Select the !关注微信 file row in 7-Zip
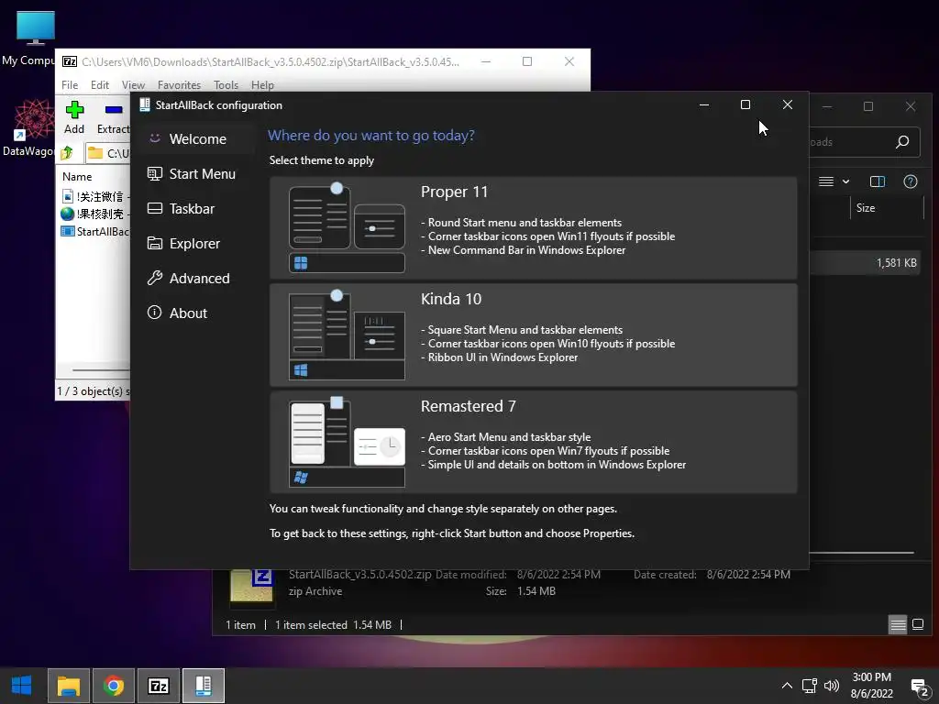This screenshot has height=704, width=939. (x=94, y=196)
